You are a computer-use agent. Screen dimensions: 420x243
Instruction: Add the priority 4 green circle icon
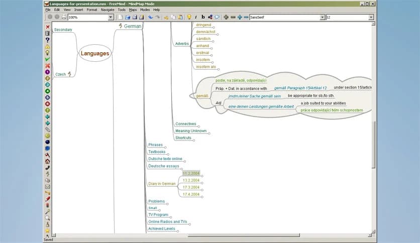tap(47, 91)
